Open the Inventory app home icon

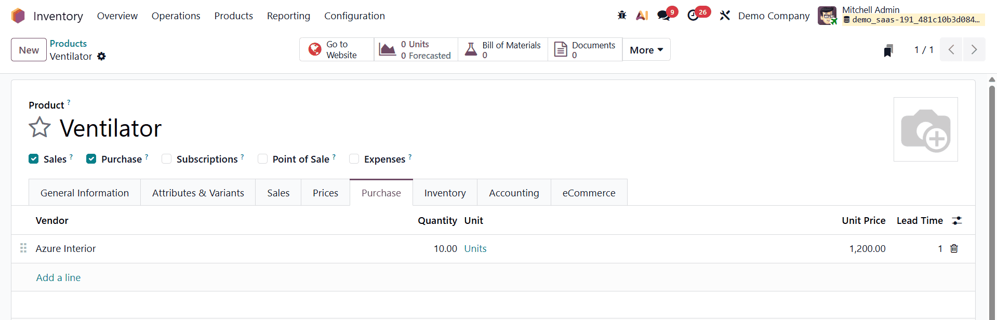[18, 16]
